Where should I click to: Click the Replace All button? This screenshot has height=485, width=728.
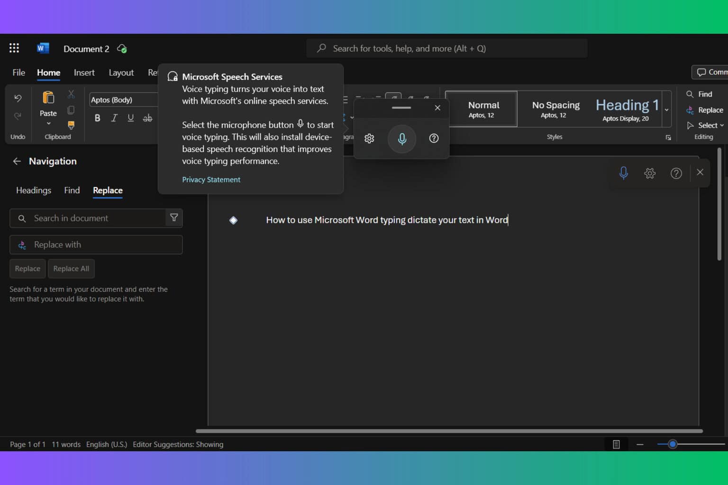[x=71, y=269]
